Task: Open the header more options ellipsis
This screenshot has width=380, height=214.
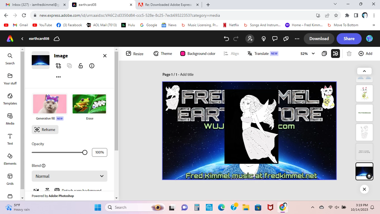Action: pos(297,39)
